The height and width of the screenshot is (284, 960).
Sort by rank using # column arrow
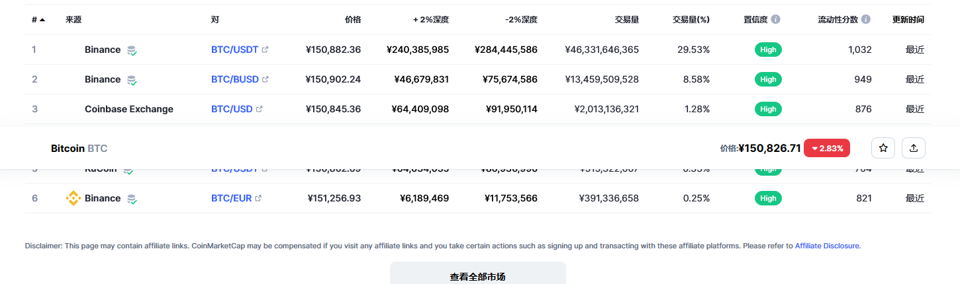tap(42, 20)
